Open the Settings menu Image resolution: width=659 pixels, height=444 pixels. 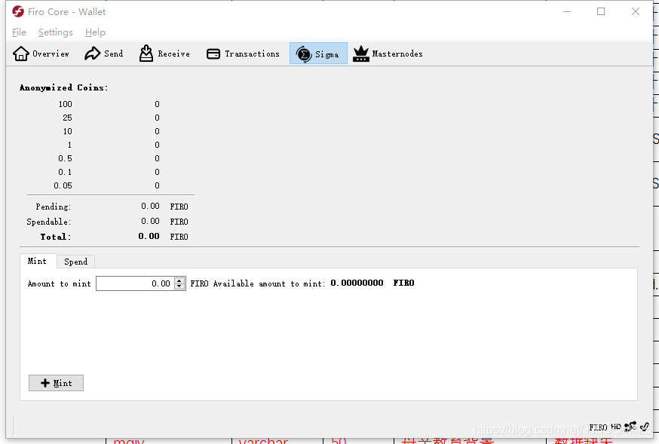(56, 32)
